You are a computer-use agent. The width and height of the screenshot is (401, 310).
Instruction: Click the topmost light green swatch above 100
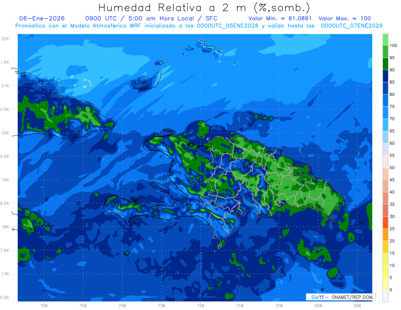[385, 39]
